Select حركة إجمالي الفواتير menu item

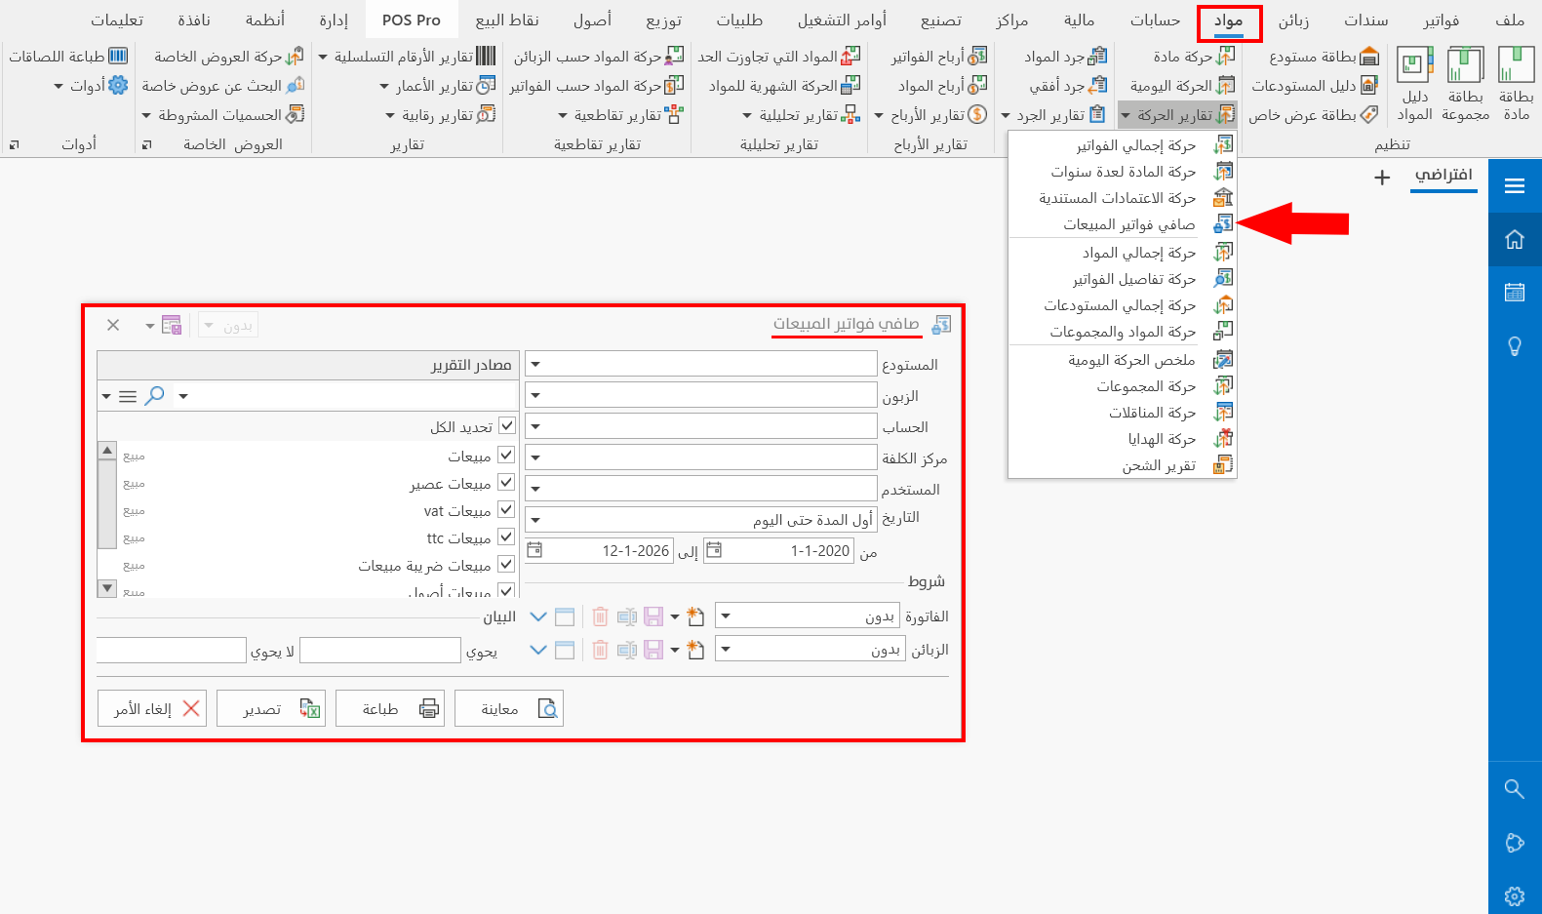tap(1123, 145)
